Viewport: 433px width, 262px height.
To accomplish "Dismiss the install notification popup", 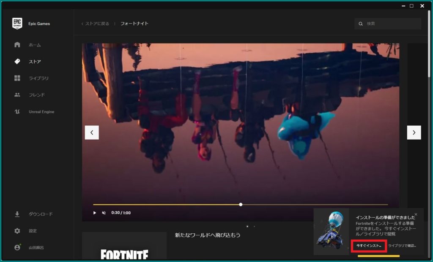I will click(416, 214).
